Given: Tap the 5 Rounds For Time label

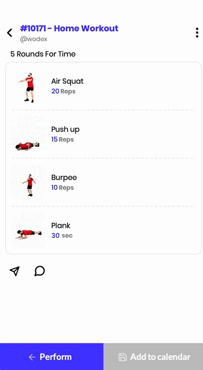Looking at the screenshot, I should (x=43, y=54).
